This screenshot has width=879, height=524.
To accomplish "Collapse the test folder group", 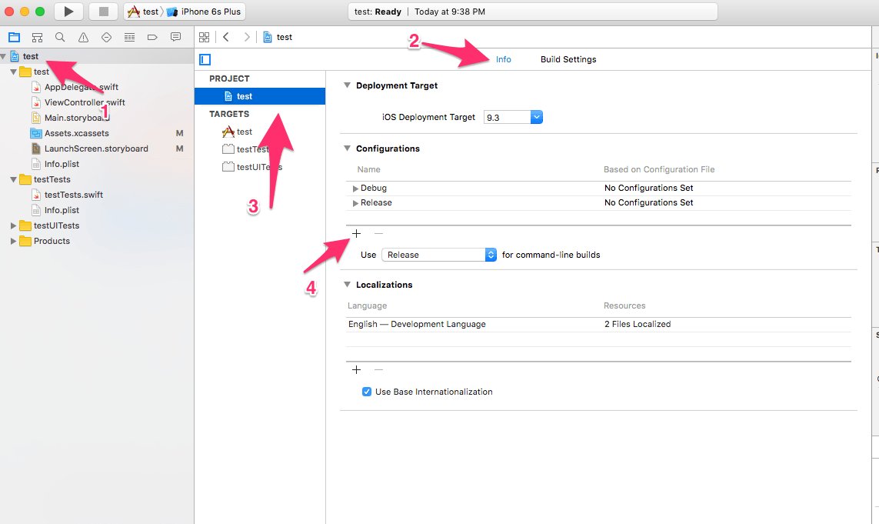I will pos(13,72).
